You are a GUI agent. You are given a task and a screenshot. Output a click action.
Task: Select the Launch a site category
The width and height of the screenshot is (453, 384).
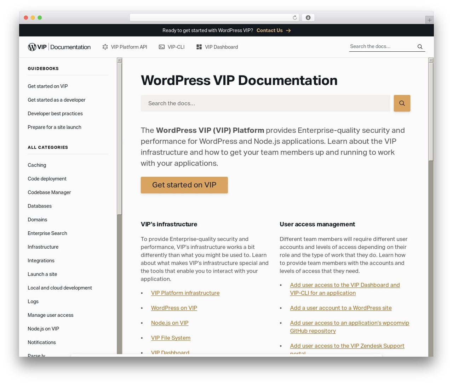click(x=42, y=274)
